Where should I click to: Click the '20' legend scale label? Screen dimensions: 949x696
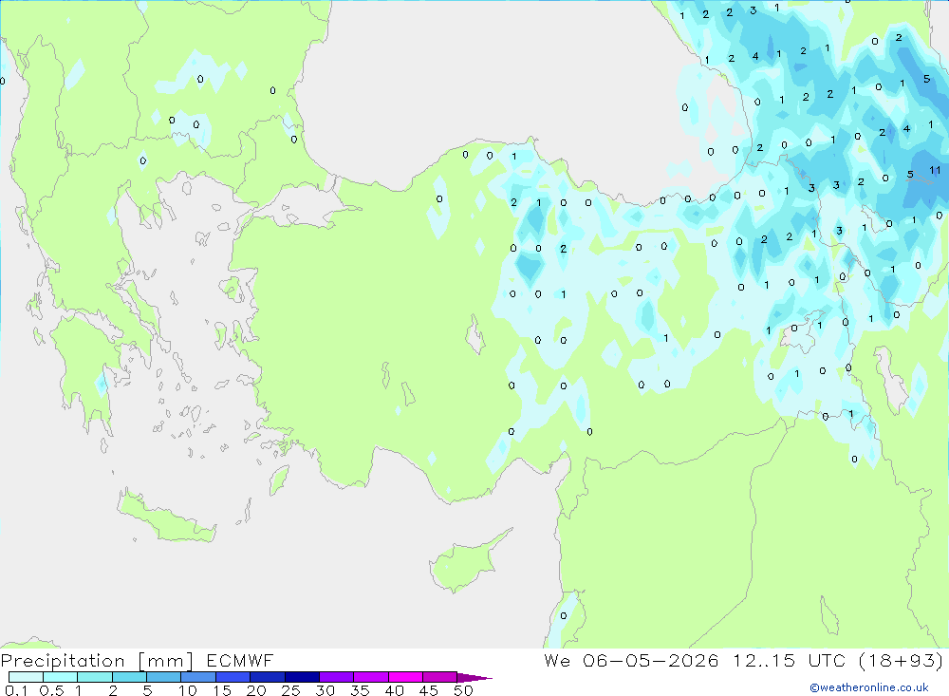click(256, 690)
